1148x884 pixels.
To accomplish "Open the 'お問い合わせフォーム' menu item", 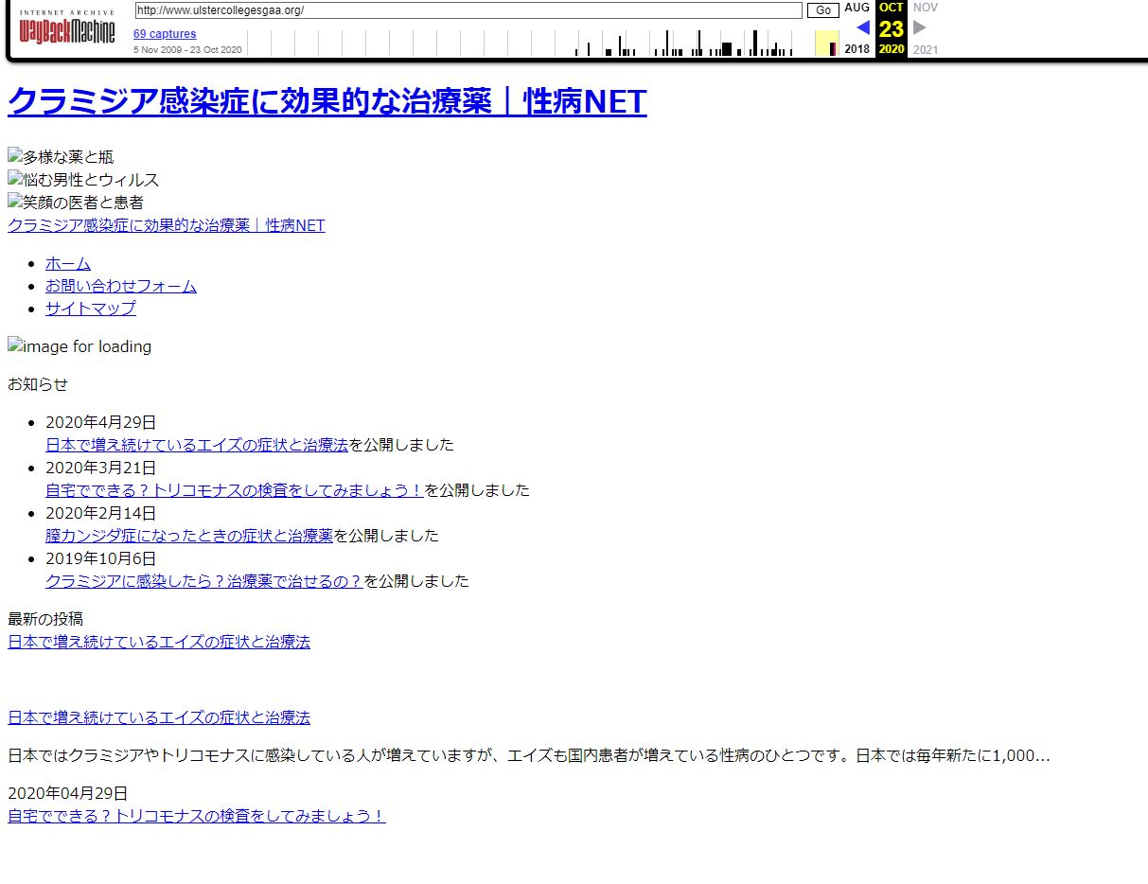I will click(x=121, y=286).
